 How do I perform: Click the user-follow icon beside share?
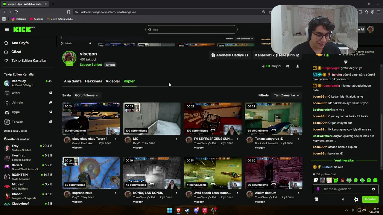[x=298, y=66]
